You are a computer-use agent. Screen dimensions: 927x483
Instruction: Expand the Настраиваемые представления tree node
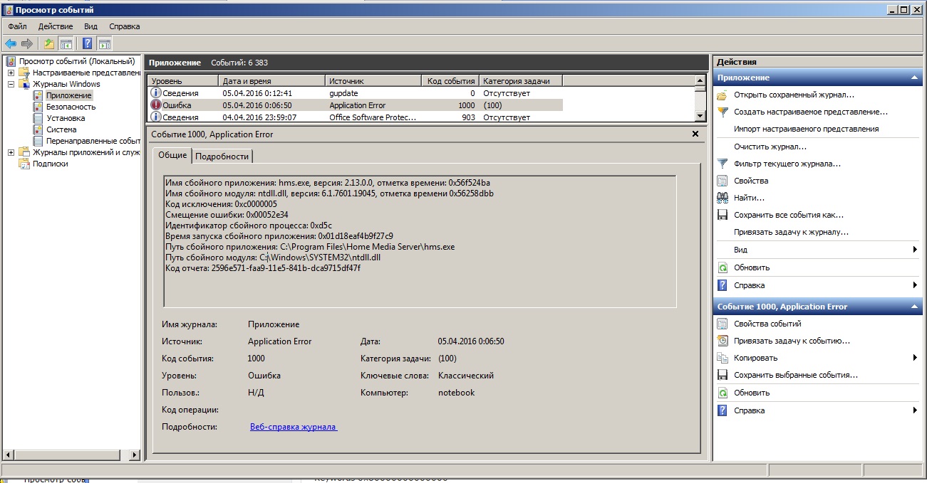[x=11, y=73]
